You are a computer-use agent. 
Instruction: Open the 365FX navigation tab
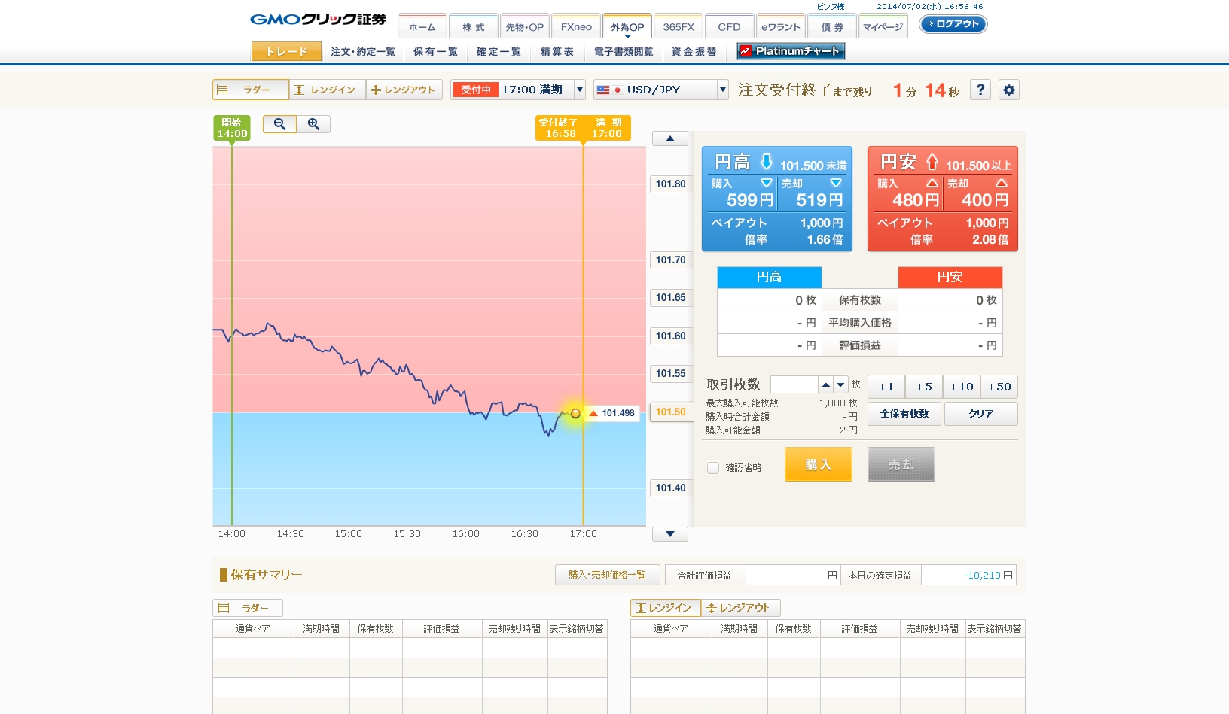[x=679, y=26]
